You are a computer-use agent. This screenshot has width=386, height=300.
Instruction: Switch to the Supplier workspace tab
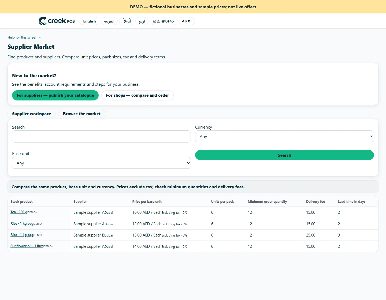coord(31,114)
